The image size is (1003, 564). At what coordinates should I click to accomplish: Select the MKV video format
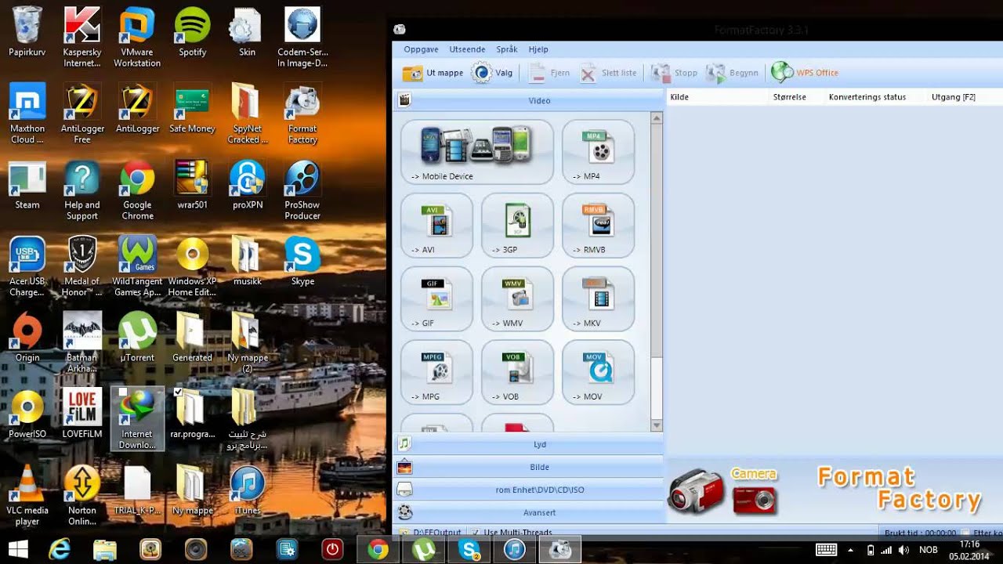598,299
